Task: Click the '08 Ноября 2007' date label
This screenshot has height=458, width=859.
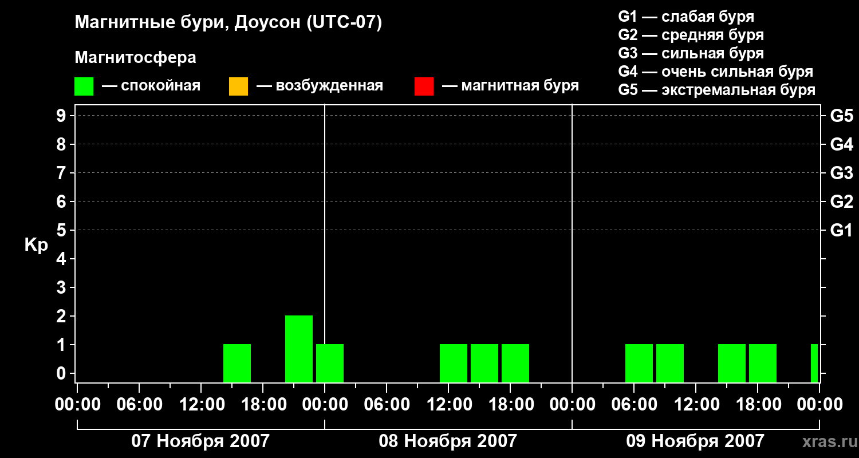Action: click(x=448, y=441)
